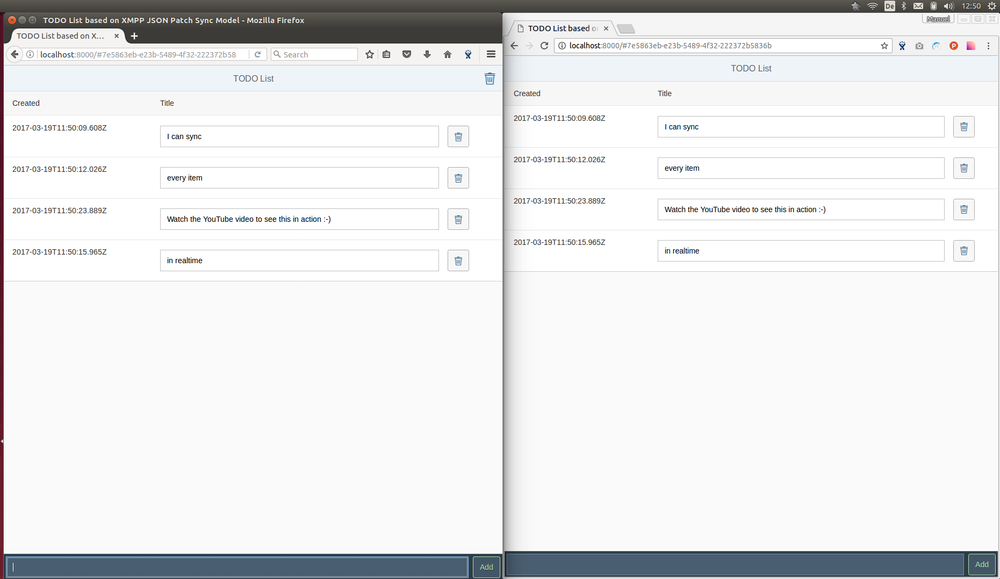
Task: Open Chrome three-dot menu
Action: (x=988, y=46)
